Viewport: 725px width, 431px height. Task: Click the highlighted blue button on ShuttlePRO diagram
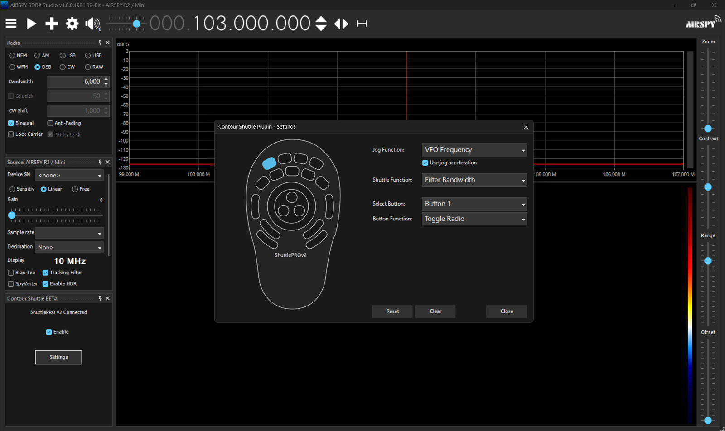[269, 163]
